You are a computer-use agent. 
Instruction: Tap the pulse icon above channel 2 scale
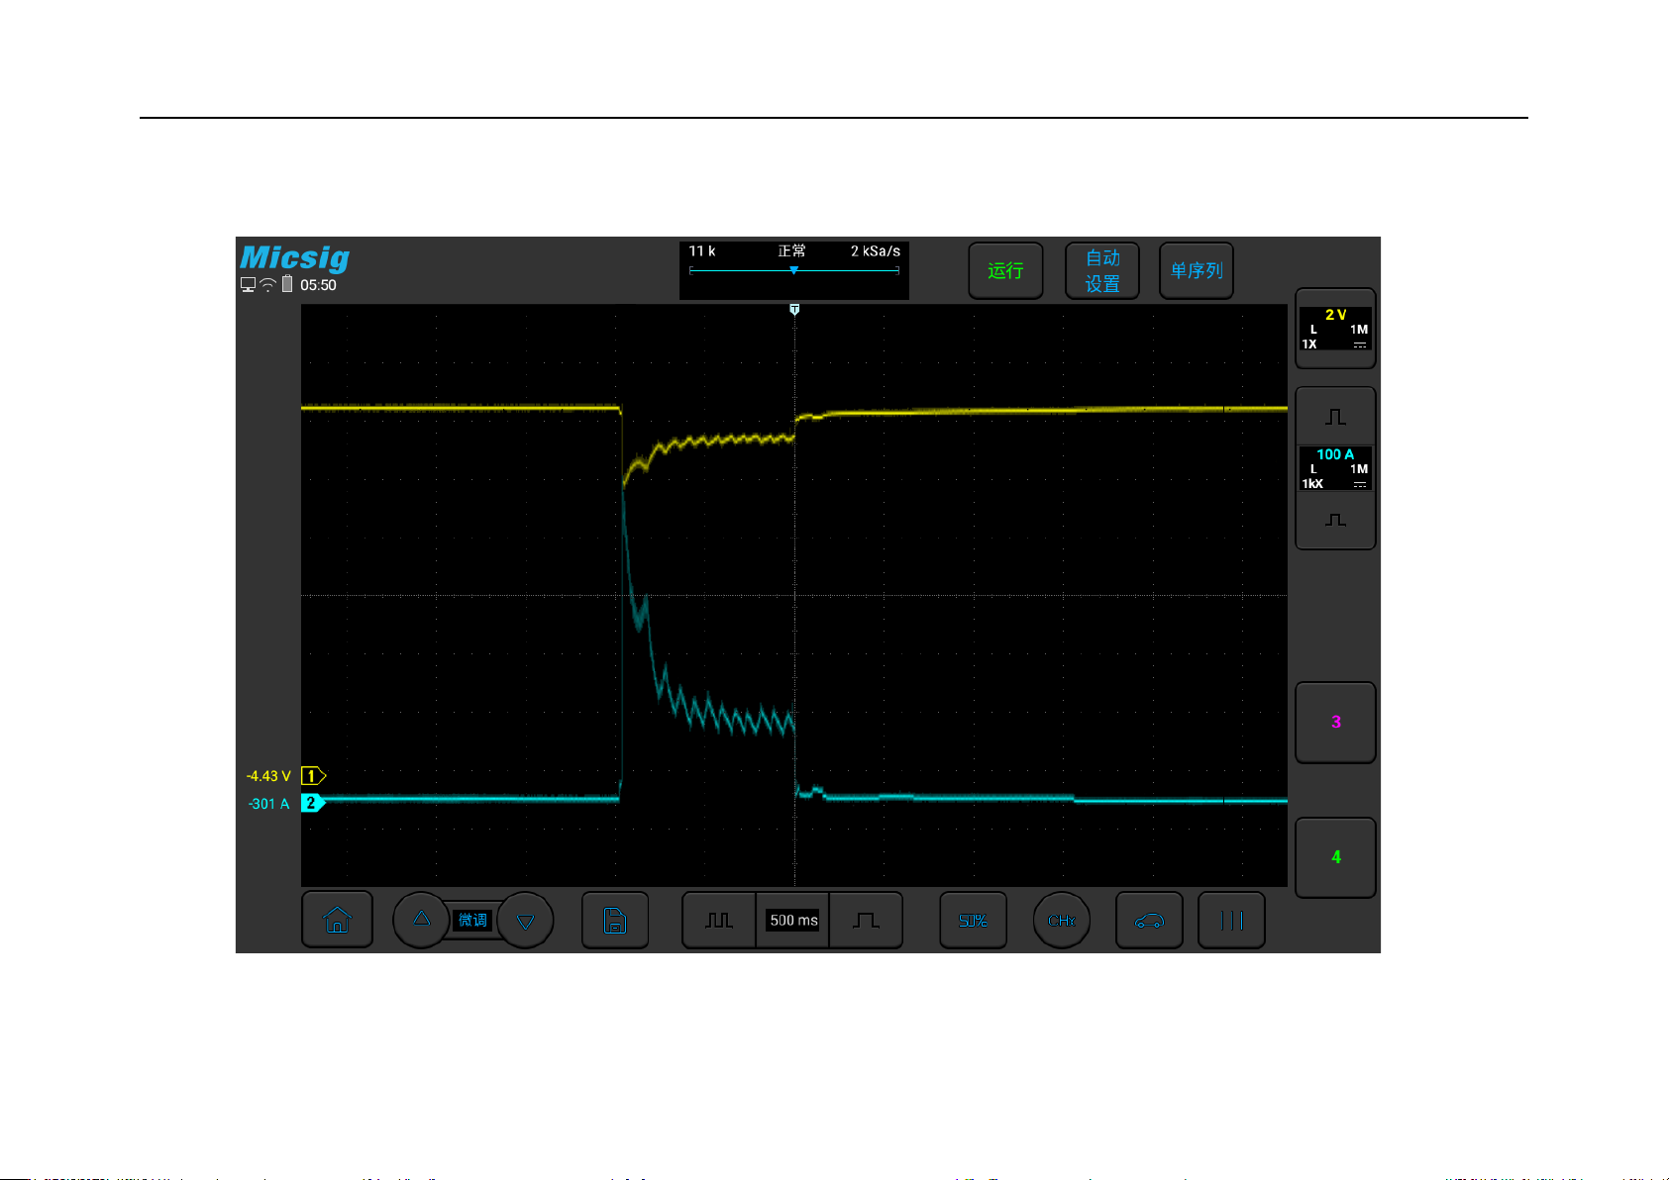pyautogui.click(x=1335, y=417)
